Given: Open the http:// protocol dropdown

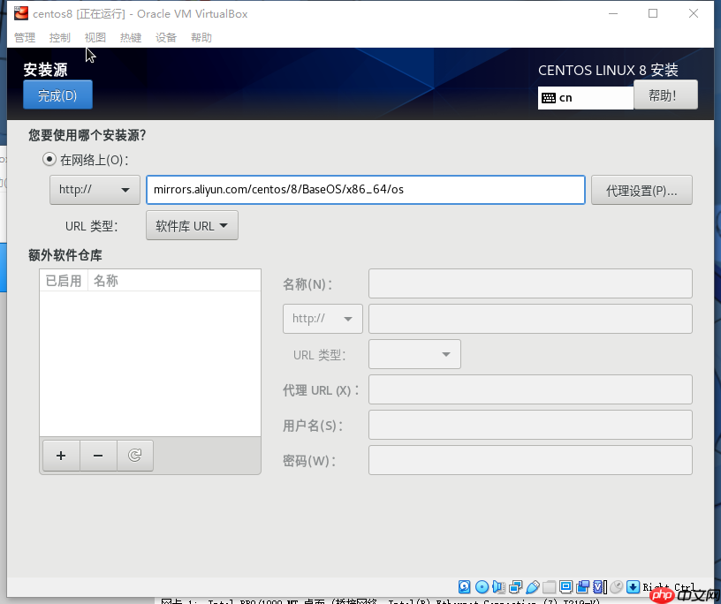Looking at the screenshot, I should click(95, 189).
